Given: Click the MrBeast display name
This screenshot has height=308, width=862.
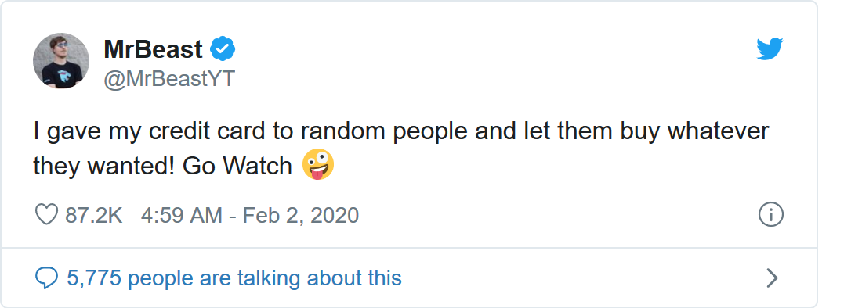Looking at the screenshot, I should tap(153, 50).
